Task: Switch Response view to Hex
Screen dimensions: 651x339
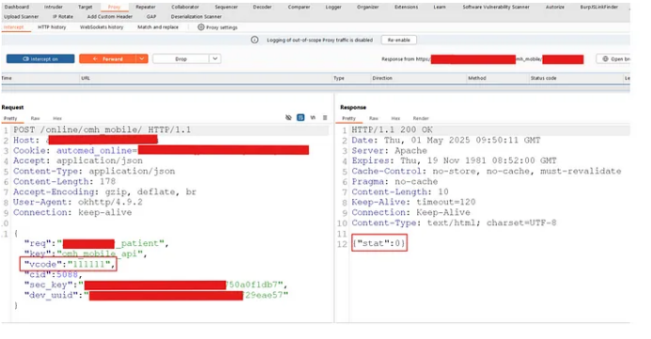Action: 395,118
